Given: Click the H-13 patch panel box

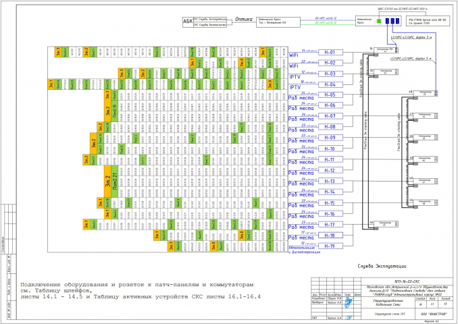Looking at the screenshot, I should coord(330,181).
